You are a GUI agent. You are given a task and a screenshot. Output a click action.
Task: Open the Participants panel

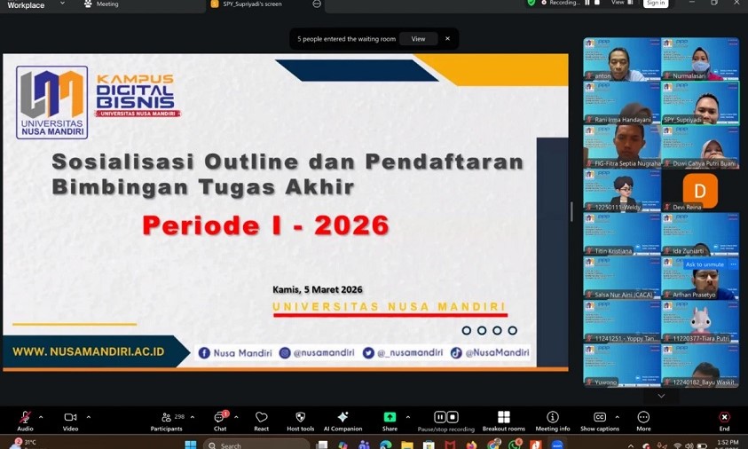[166, 418]
